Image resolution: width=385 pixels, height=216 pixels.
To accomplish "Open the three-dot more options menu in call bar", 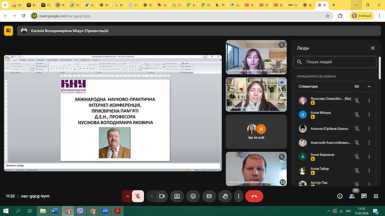I will click(x=238, y=196).
